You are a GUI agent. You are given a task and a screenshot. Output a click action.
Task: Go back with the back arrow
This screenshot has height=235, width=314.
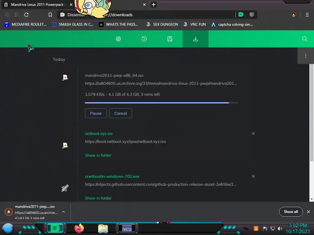[x=7, y=15]
